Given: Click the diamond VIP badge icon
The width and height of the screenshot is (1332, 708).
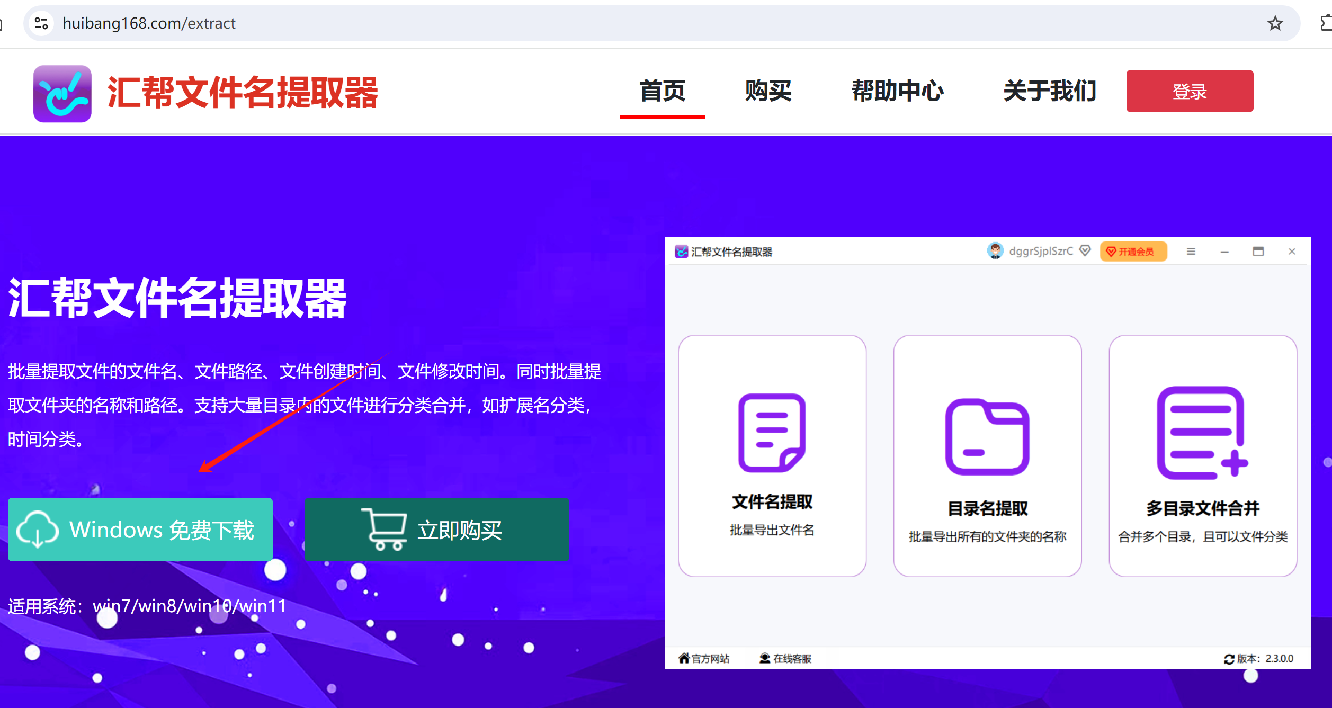Looking at the screenshot, I should pos(1085,250).
